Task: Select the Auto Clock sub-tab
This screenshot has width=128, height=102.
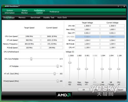Action: [62, 17]
